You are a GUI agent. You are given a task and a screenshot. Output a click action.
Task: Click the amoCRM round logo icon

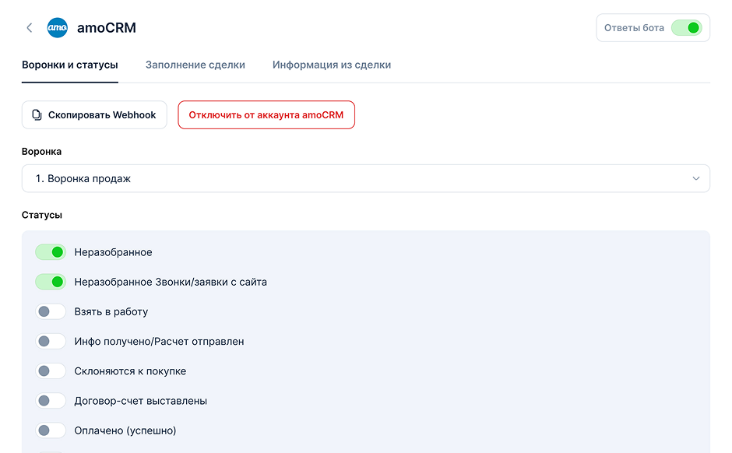[x=58, y=28]
